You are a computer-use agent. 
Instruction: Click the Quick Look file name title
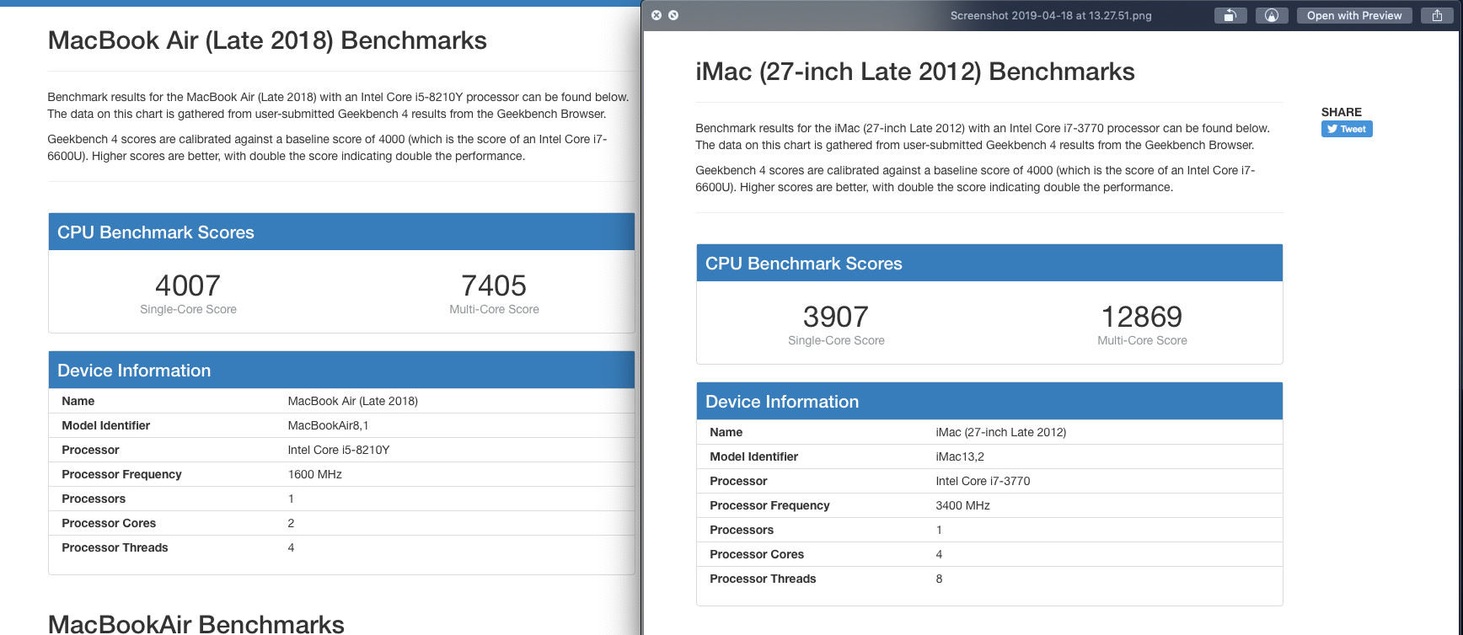tap(1051, 15)
